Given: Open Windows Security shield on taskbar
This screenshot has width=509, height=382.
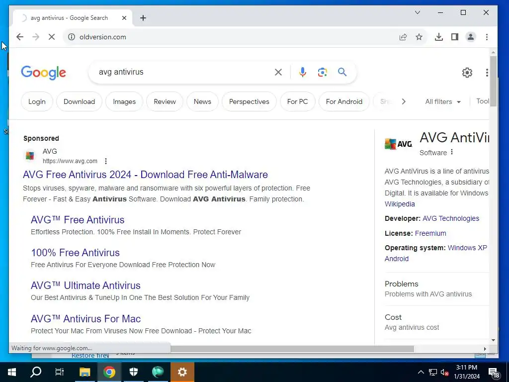Looking at the screenshot, I should point(134,372).
